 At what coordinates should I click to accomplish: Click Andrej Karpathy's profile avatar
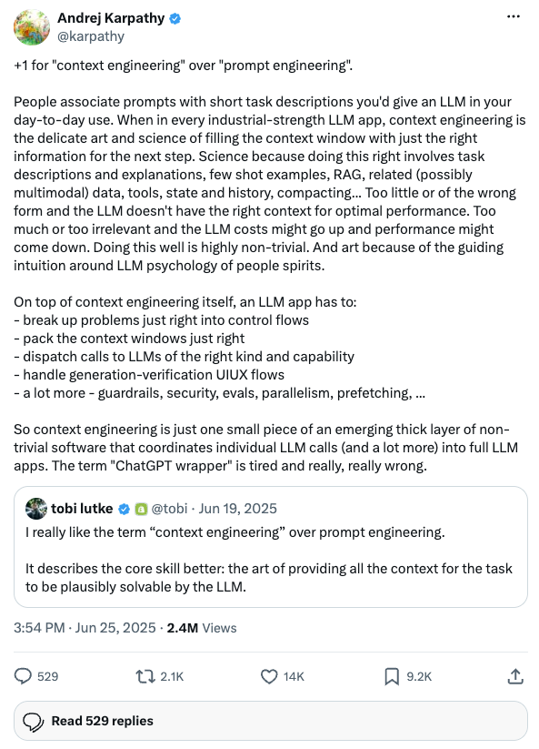[32, 27]
